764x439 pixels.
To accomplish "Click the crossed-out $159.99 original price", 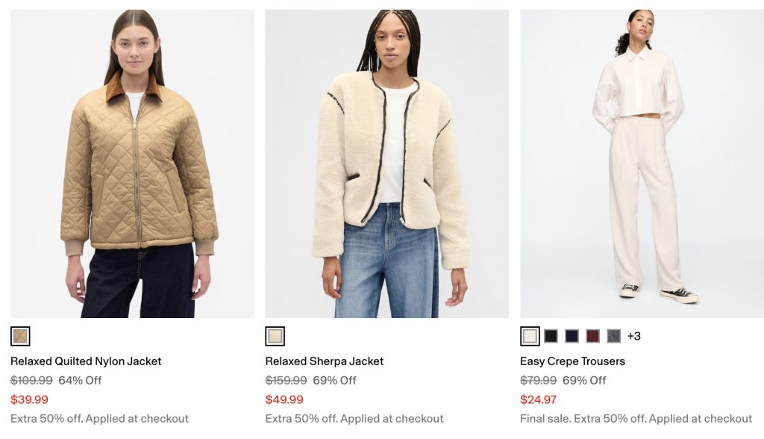I will coord(286,381).
